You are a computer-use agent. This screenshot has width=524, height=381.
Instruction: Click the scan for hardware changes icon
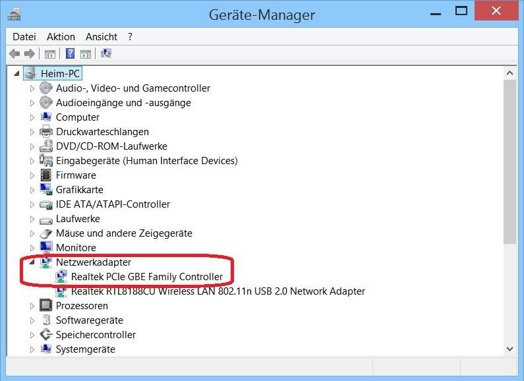[x=106, y=53]
